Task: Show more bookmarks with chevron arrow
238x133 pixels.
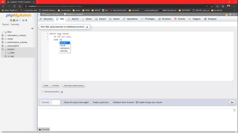Action: click(x=234, y=10)
